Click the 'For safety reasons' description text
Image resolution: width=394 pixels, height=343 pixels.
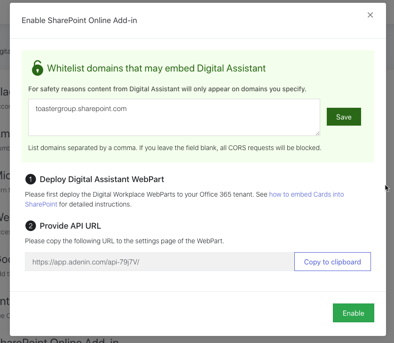(167, 89)
